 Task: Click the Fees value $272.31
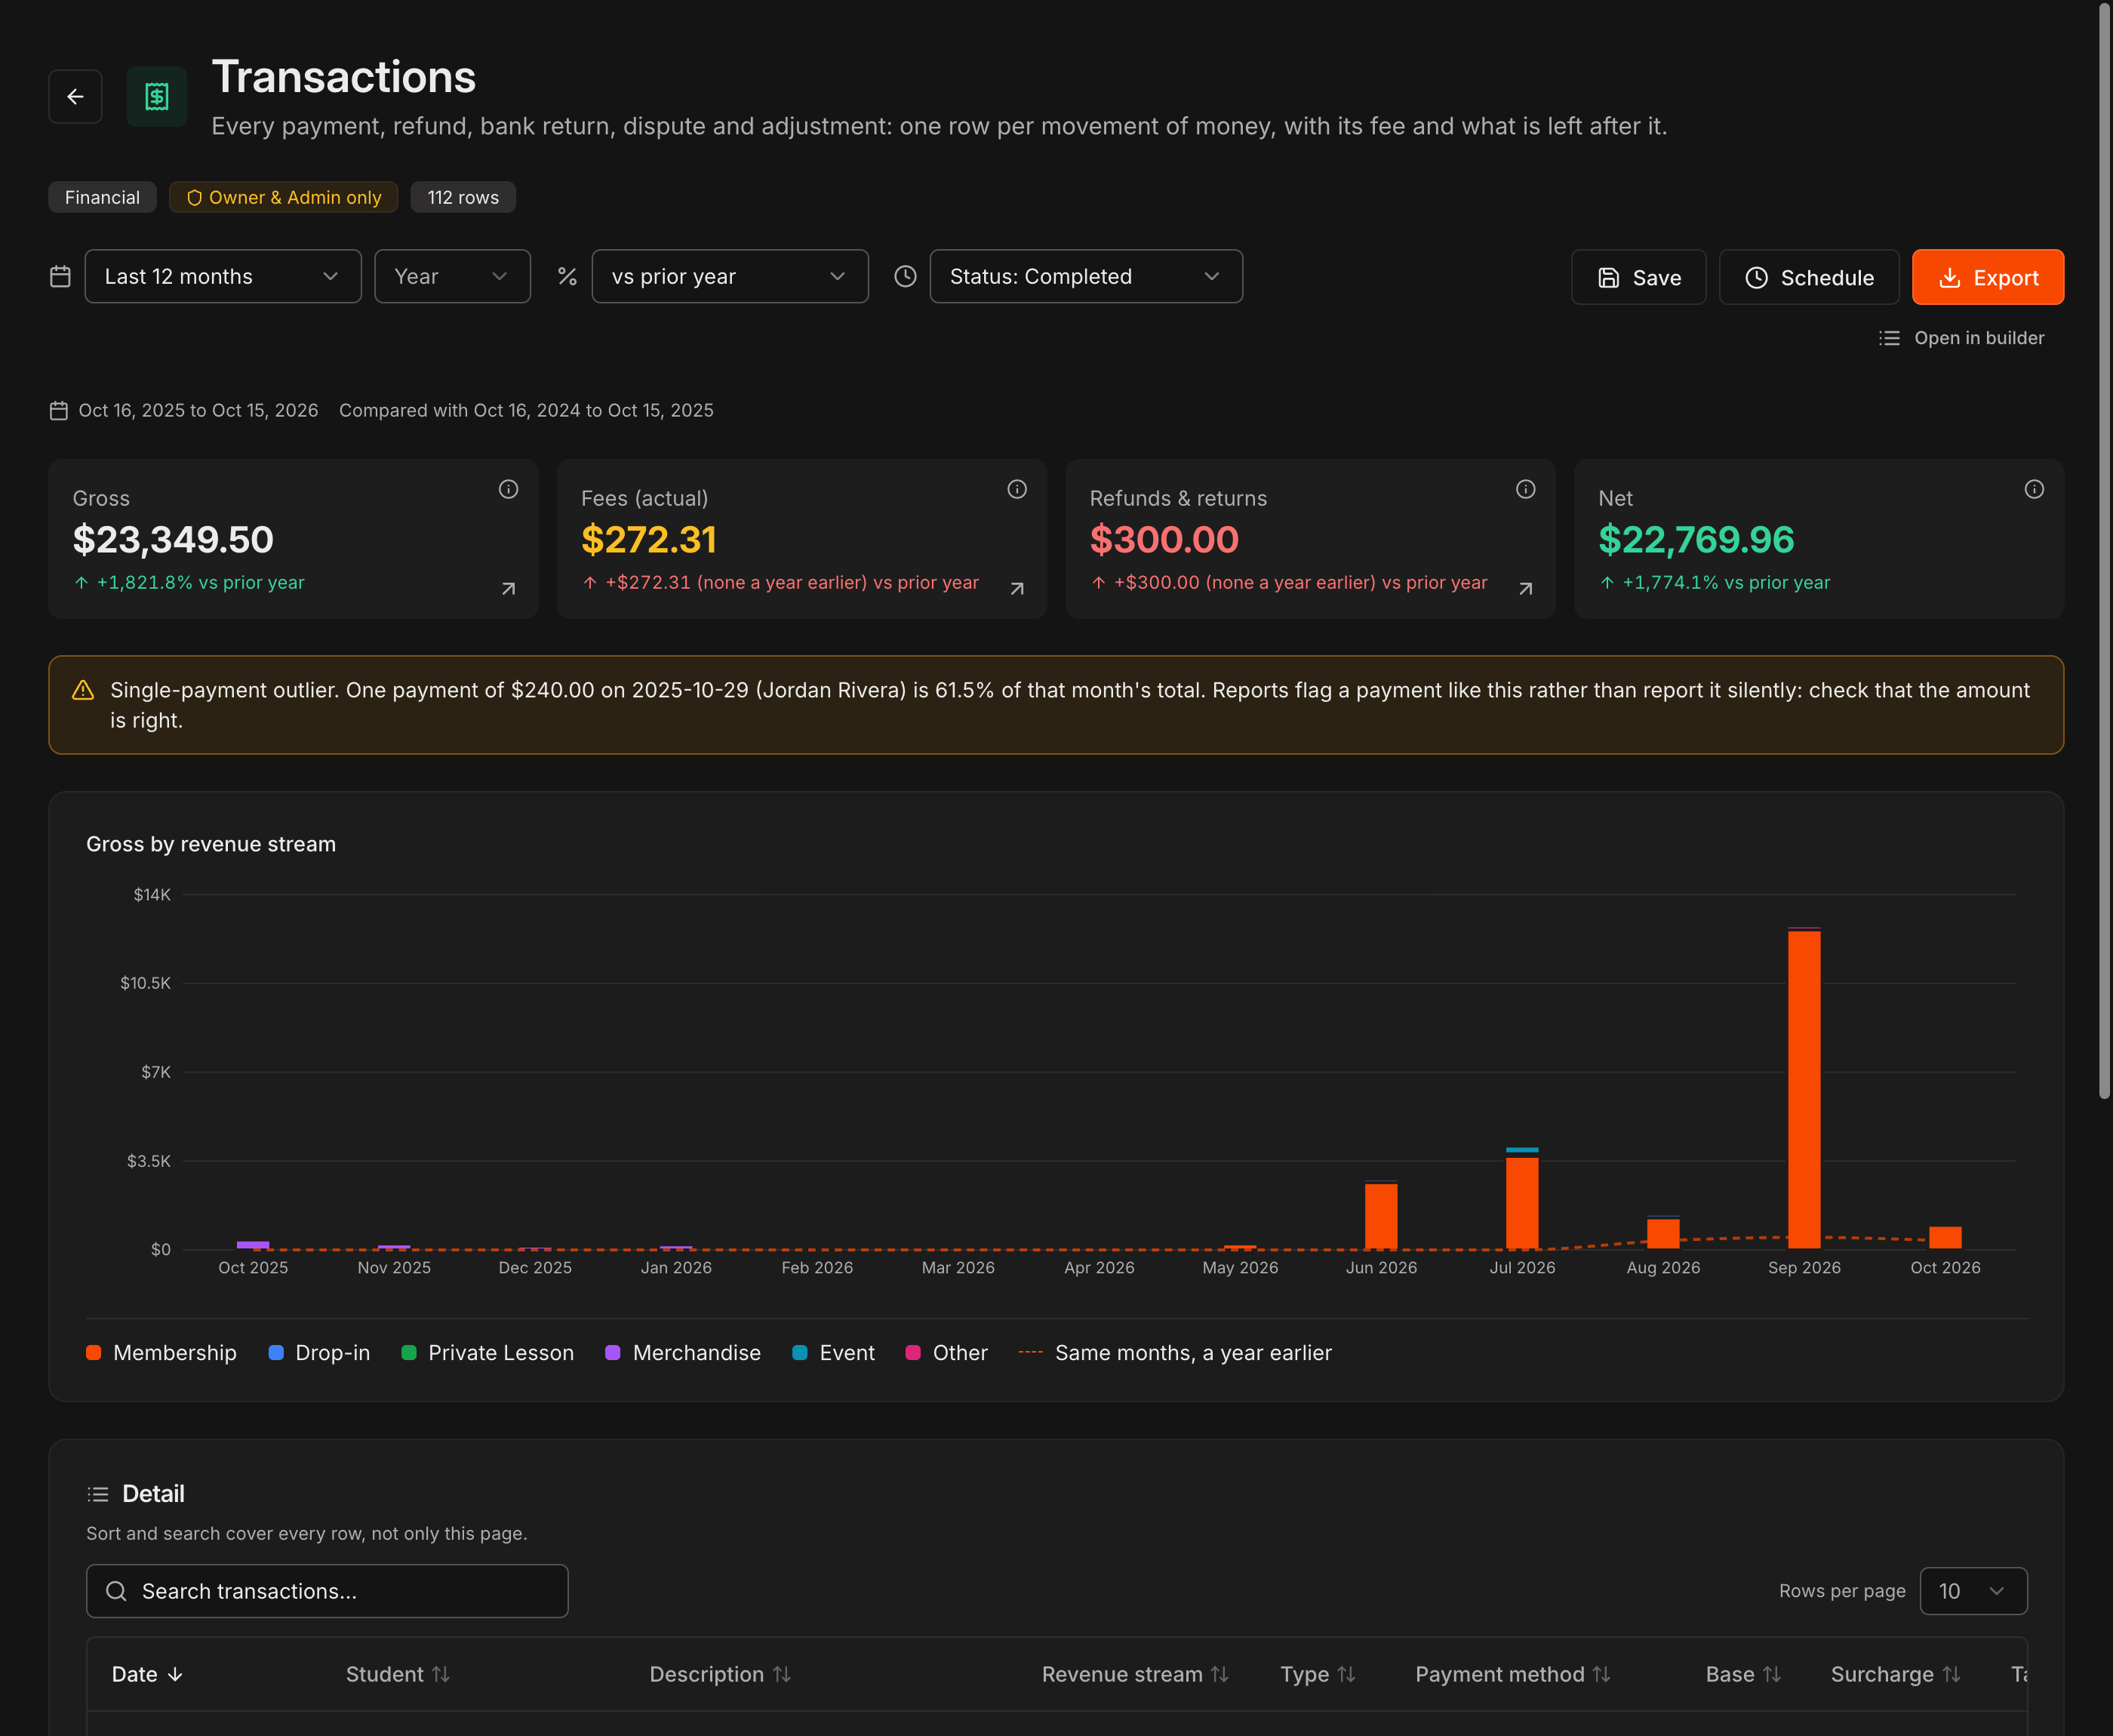pyautogui.click(x=649, y=540)
